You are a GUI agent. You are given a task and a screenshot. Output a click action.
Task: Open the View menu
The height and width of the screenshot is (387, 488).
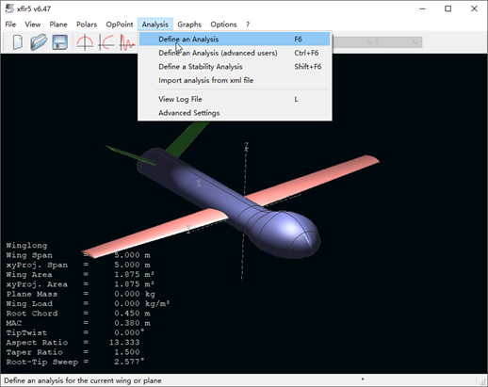pyautogui.click(x=33, y=24)
